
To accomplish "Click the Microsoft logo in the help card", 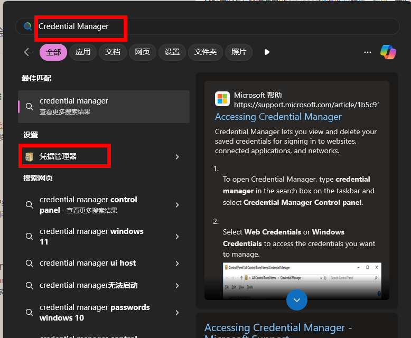I will tap(222, 99).
